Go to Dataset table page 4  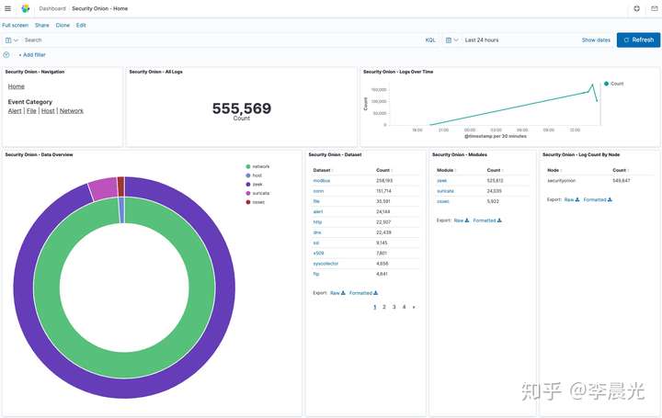pos(404,307)
